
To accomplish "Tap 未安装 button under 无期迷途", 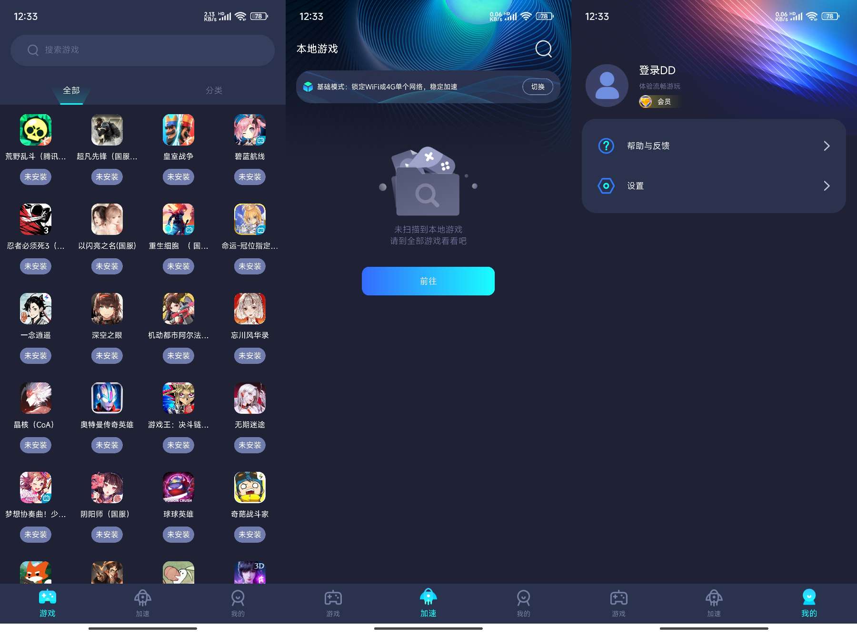I will pyautogui.click(x=250, y=445).
